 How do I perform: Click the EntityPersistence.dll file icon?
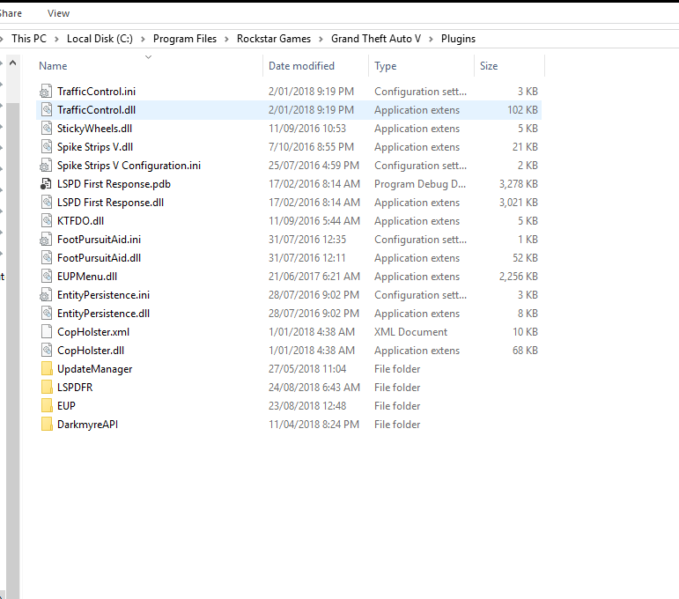[47, 314]
